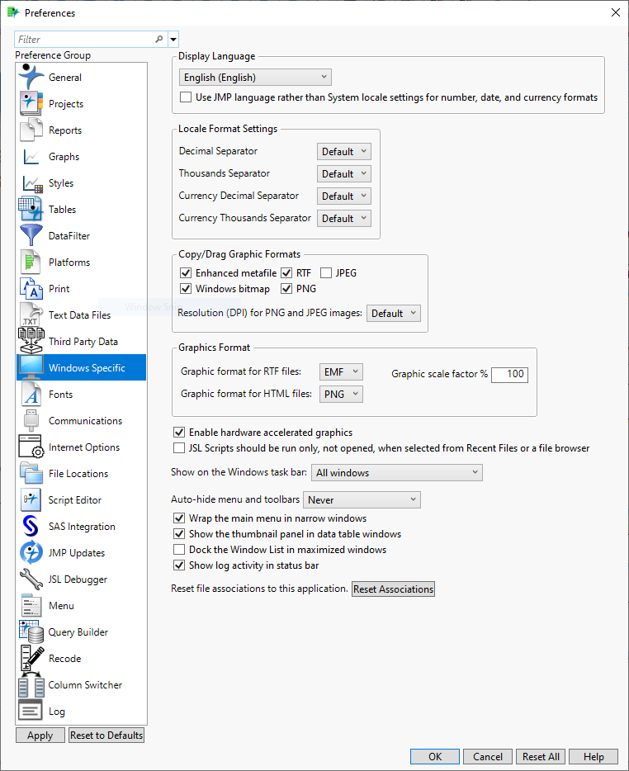The width and height of the screenshot is (629, 771).
Task: Open the General preferences icon
Action: point(31,77)
